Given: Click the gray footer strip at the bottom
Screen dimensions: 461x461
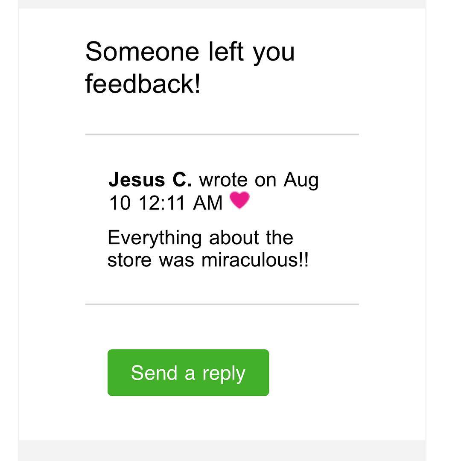Looking at the screenshot, I should coord(222,451).
